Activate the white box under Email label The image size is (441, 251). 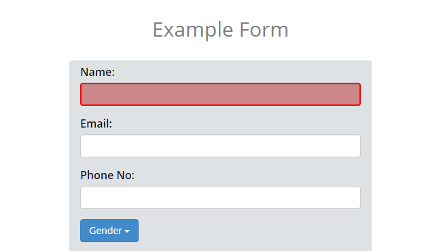(220, 146)
